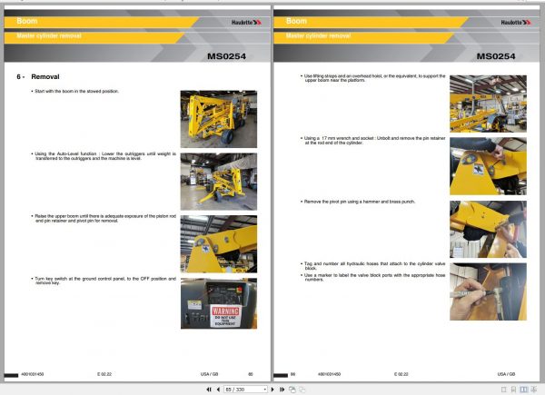Switch to continuous scrolling page view

(513, 390)
